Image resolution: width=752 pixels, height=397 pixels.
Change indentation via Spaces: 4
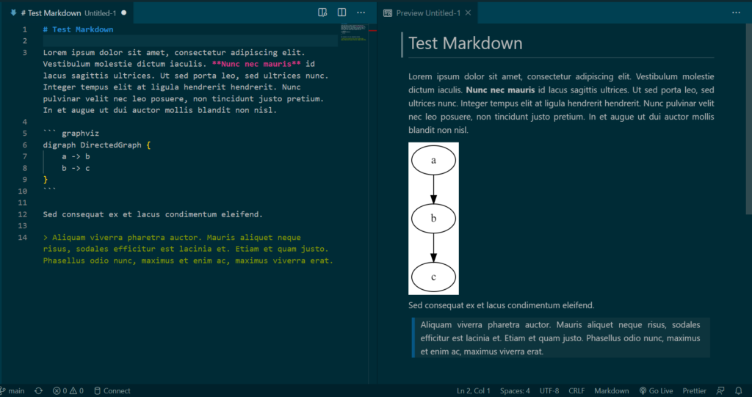click(515, 390)
